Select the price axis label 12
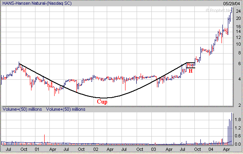The height and width of the screenshot is (154, 243). (238, 37)
